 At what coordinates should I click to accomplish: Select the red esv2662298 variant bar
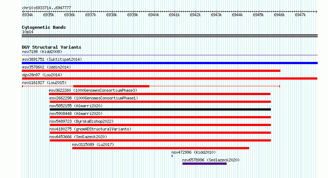(x=160, y=102)
